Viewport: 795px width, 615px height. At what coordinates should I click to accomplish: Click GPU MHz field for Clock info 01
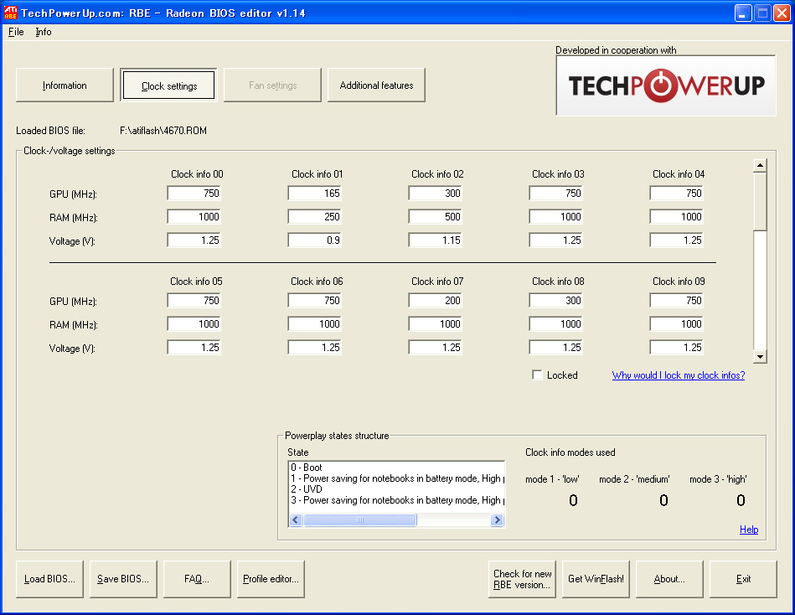click(314, 194)
